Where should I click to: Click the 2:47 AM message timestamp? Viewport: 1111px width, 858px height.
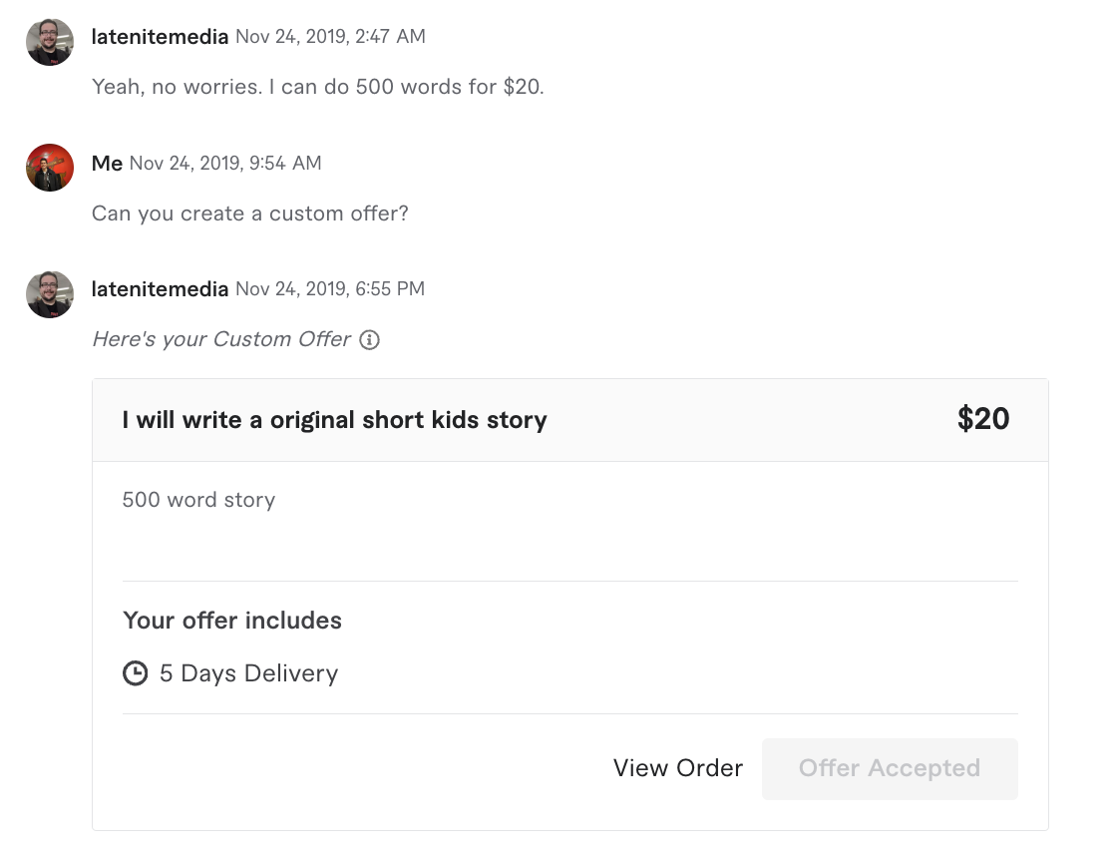click(x=330, y=37)
